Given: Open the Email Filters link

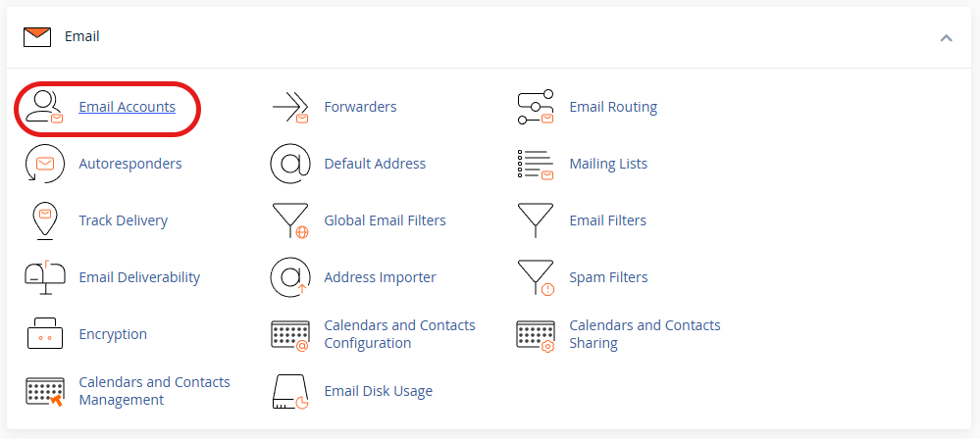Looking at the screenshot, I should pos(607,220).
